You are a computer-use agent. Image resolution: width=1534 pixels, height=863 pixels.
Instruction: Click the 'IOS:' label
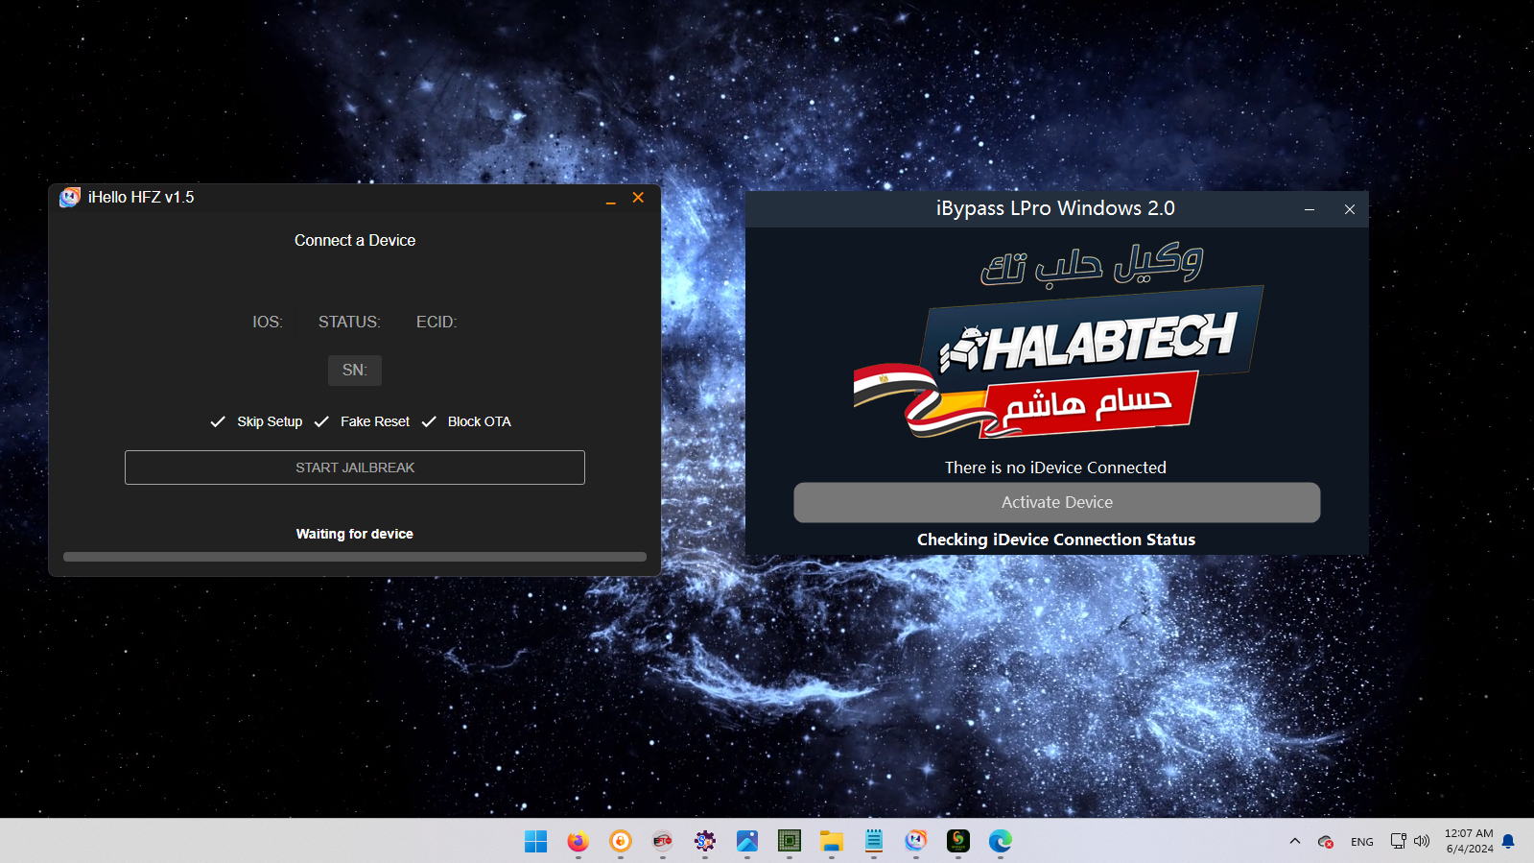click(268, 322)
